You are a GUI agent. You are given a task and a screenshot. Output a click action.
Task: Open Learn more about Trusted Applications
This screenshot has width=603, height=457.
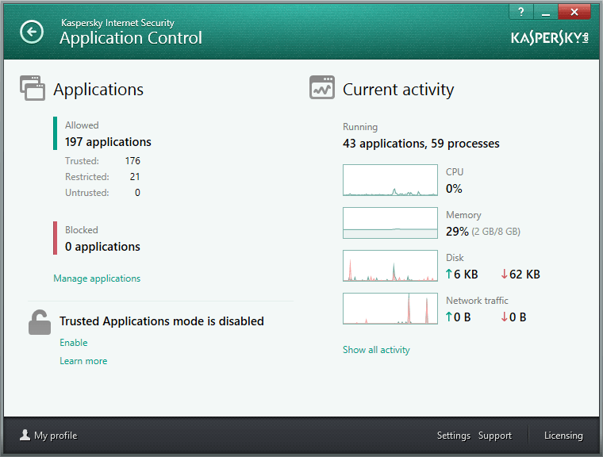[x=83, y=361]
